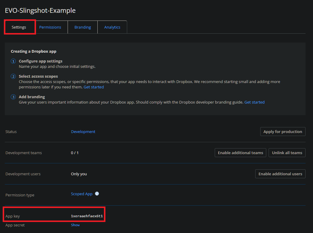Open Get started link for access scopes
The image size is (313, 233).
[x=94, y=87]
